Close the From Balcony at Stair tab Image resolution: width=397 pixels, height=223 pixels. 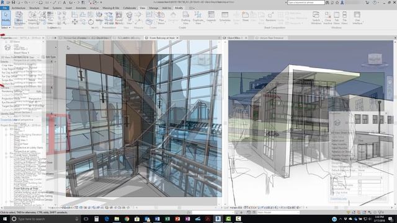177,38
